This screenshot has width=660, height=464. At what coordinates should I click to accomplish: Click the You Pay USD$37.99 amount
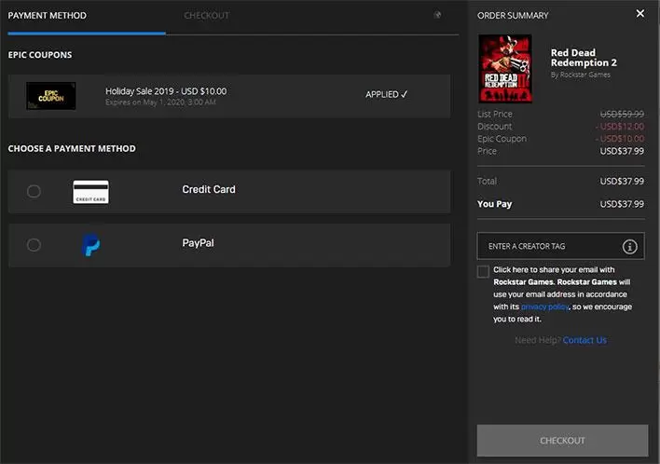[x=622, y=204]
